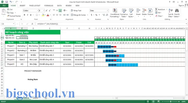Click the Decrease Font Size icon
Viewport: 188px width, 103px height.
point(50,11)
